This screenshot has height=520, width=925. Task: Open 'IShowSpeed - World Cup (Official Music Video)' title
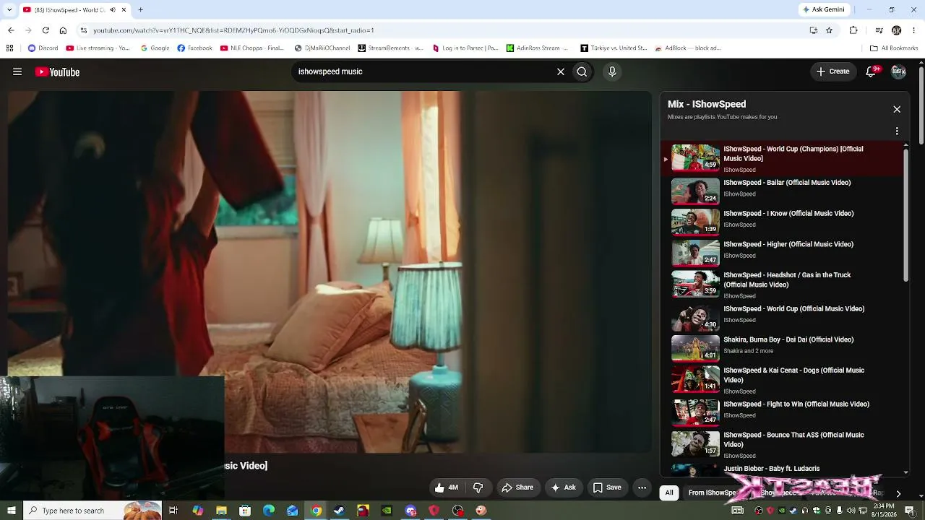click(793, 309)
